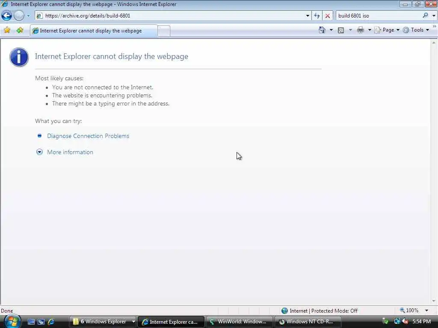Click the muted volume tray icon
The image size is (438, 328).
coord(405,322)
